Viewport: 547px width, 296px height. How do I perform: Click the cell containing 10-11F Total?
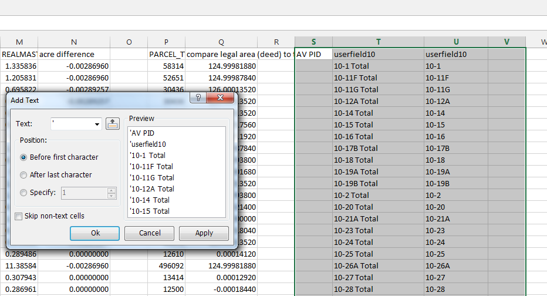tap(378, 78)
